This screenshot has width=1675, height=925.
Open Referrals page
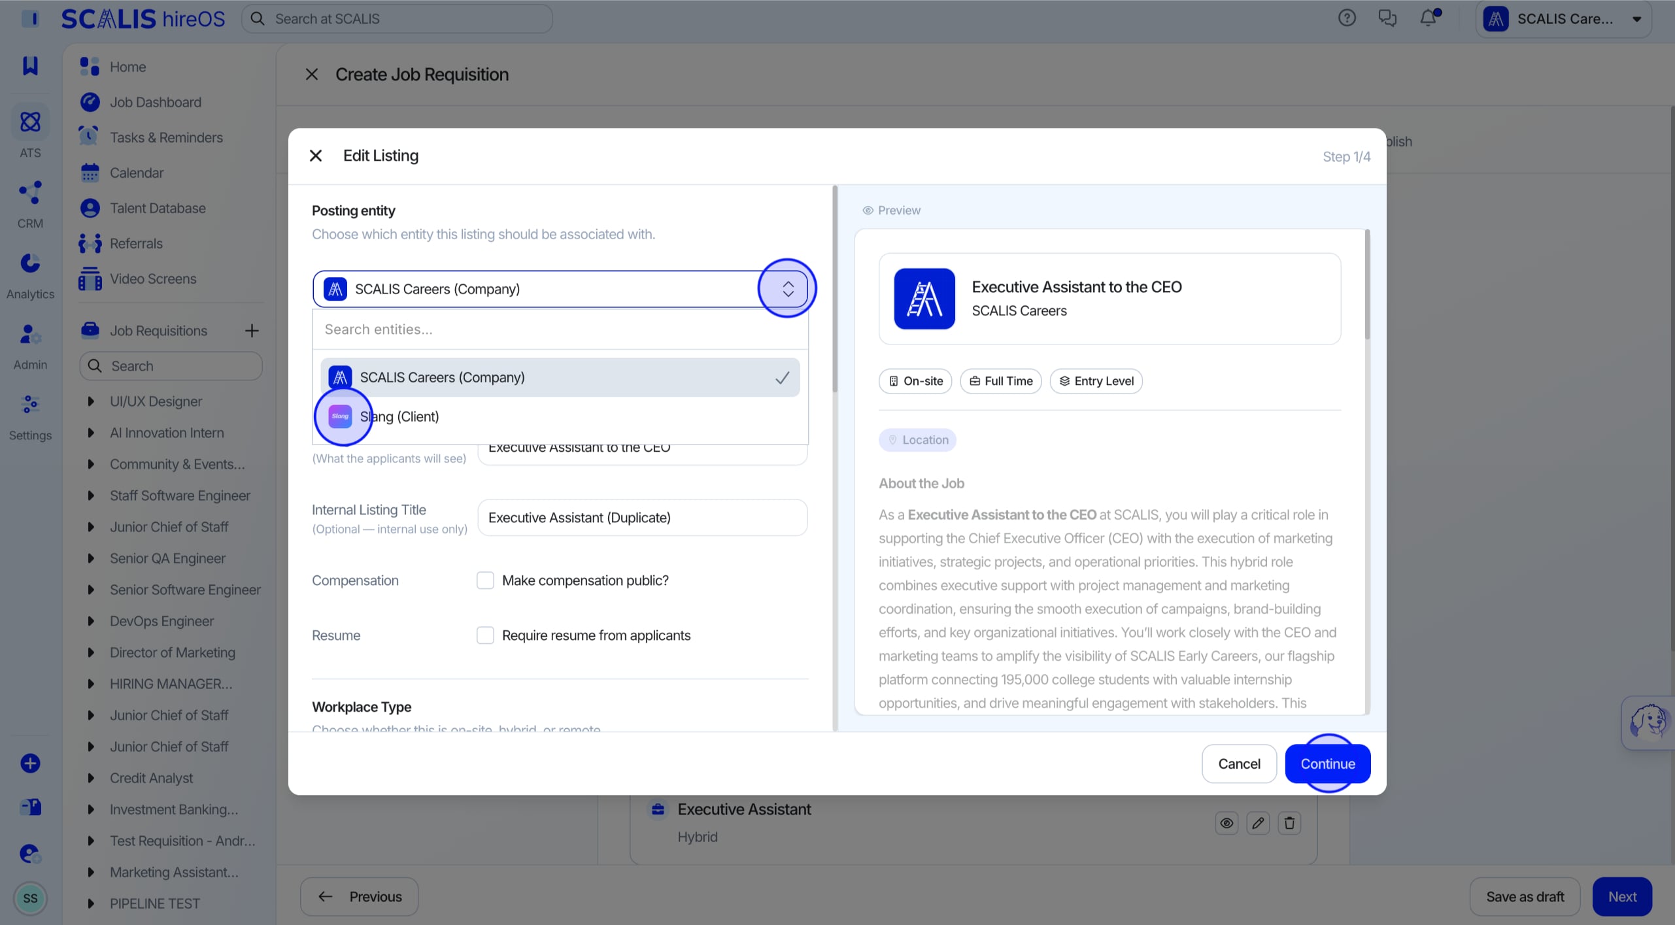tap(136, 243)
